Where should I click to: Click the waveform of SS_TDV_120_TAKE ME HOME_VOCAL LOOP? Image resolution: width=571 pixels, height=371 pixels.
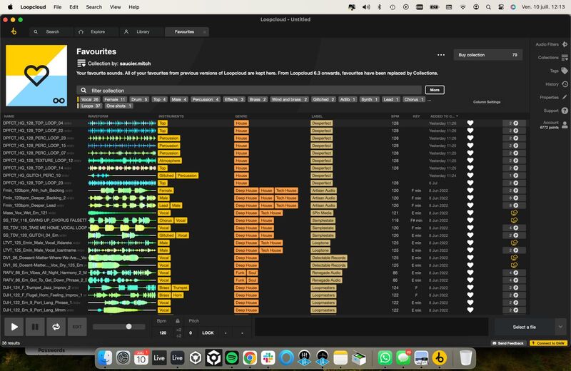(x=122, y=228)
